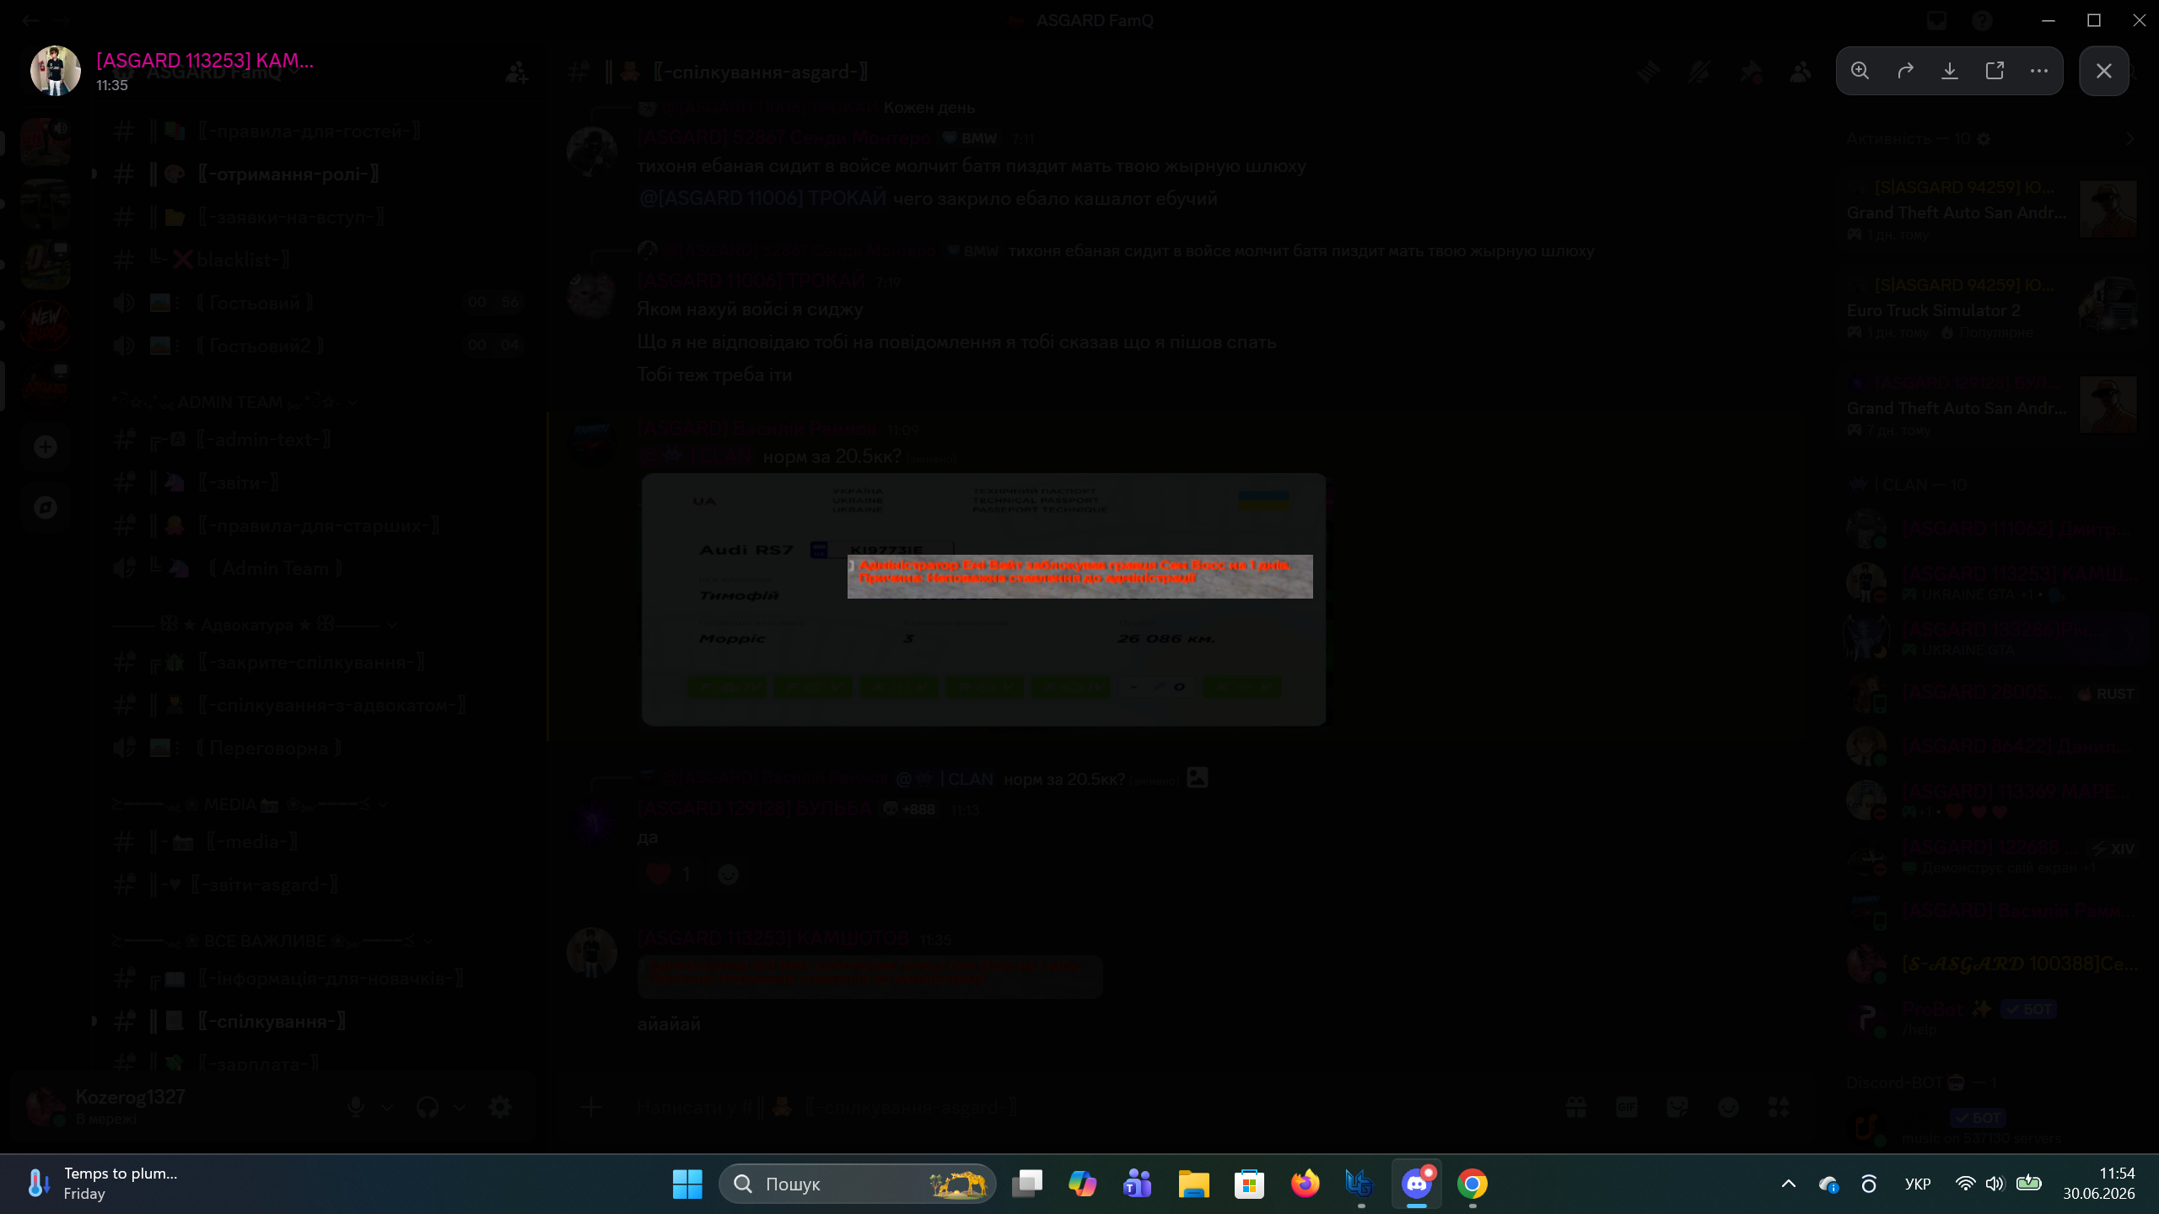Launch Firefox from the taskbar
The height and width of the screenshot is (1214, 2159).
(x=1305, y=1184)
